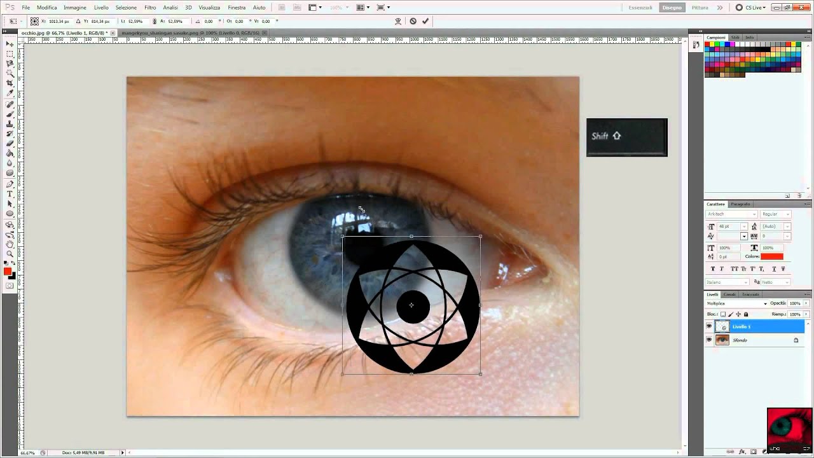Select the Paint Bucket tool
Viewport: 814px width, 458px height.
point(10,153)
